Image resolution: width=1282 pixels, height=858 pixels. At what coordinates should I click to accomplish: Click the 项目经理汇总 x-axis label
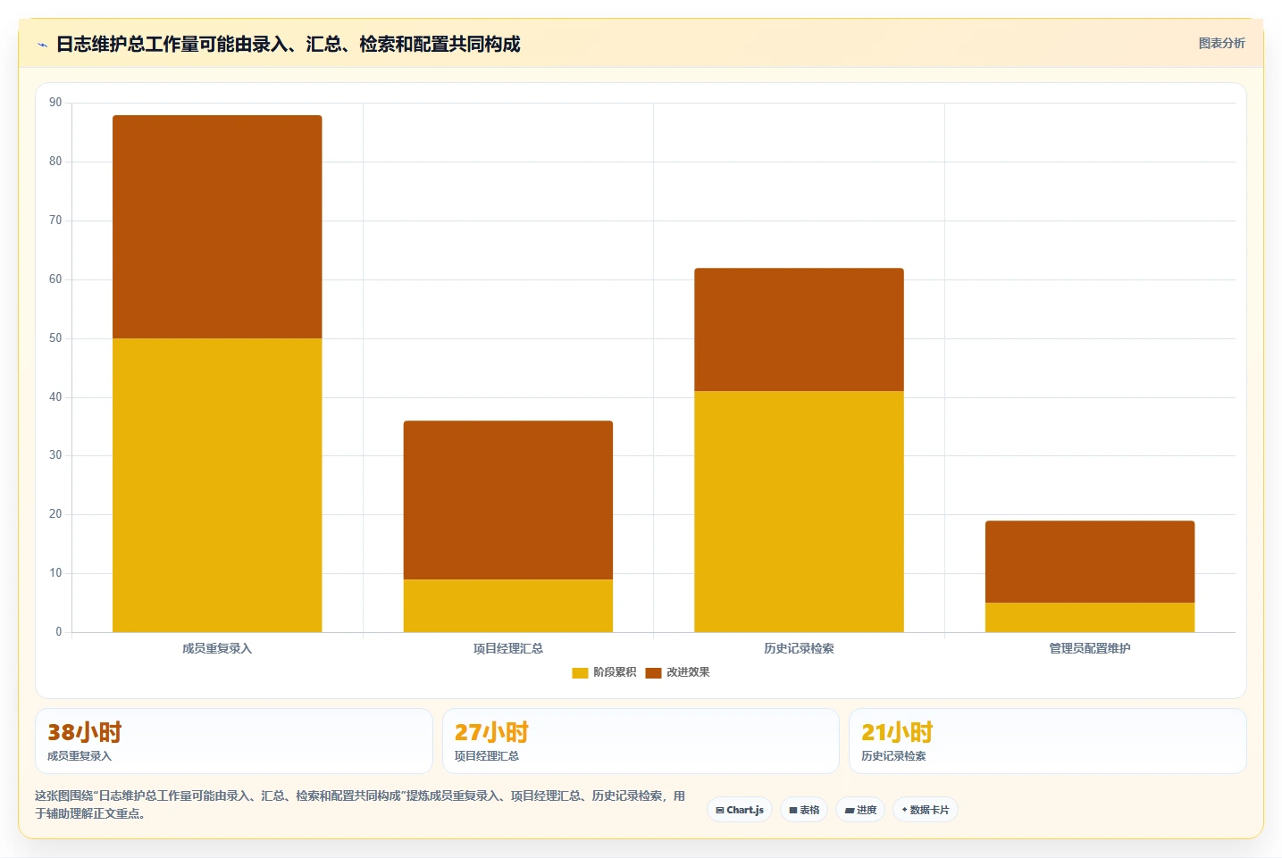pyautogui.click(x=508, y=648)
